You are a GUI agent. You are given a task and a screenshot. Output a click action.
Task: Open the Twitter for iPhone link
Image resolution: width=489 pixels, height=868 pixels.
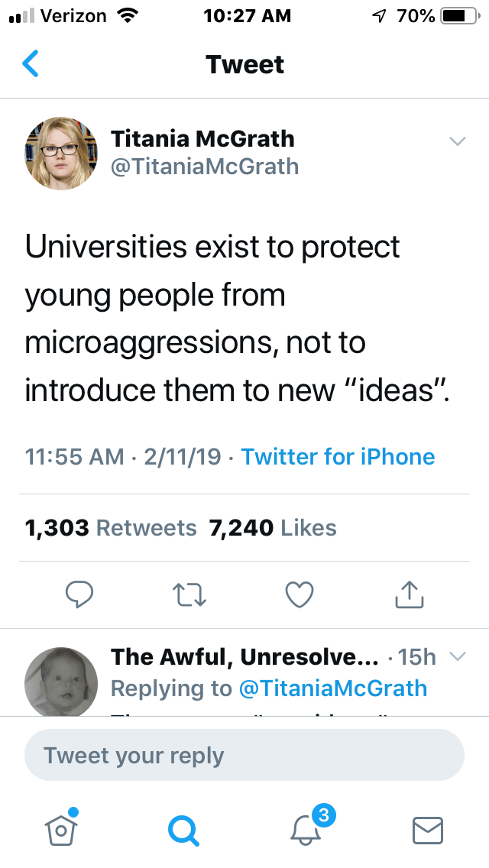[338, 457]
